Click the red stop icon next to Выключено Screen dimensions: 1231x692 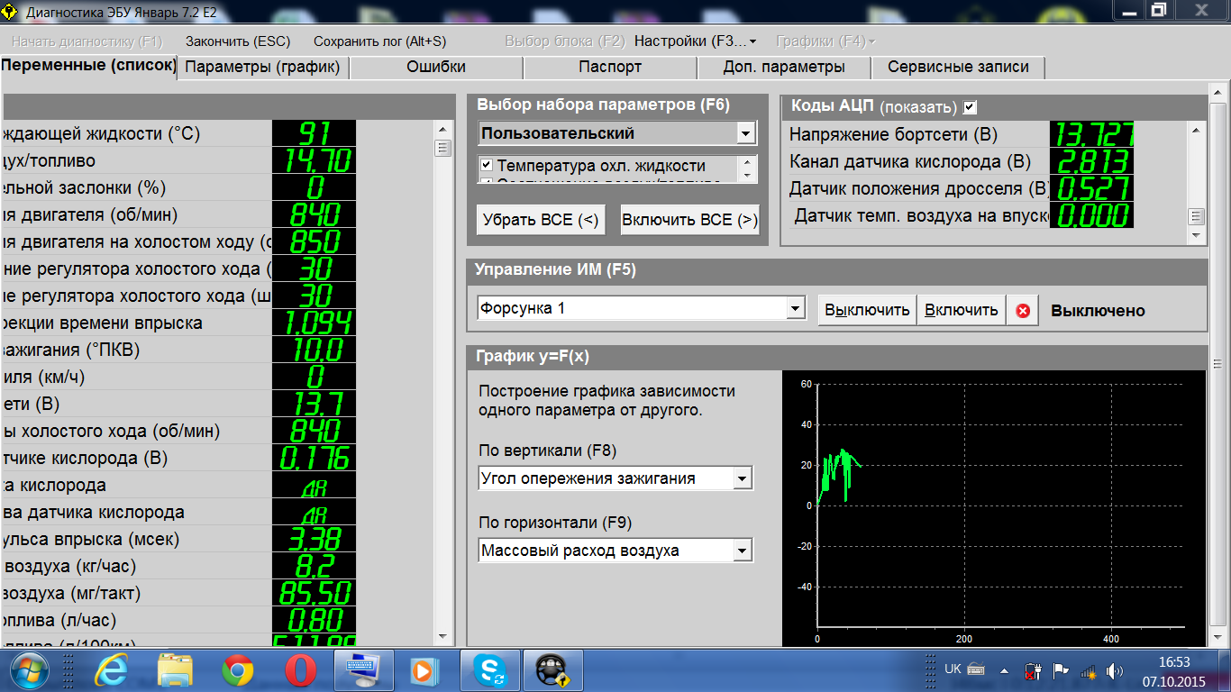click(1023, 310)
